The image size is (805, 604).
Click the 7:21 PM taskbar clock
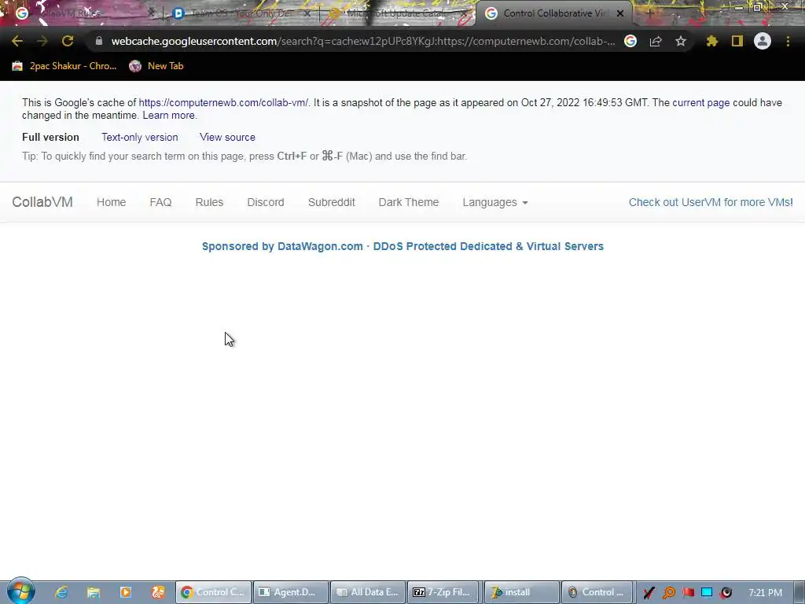point(765,593)
